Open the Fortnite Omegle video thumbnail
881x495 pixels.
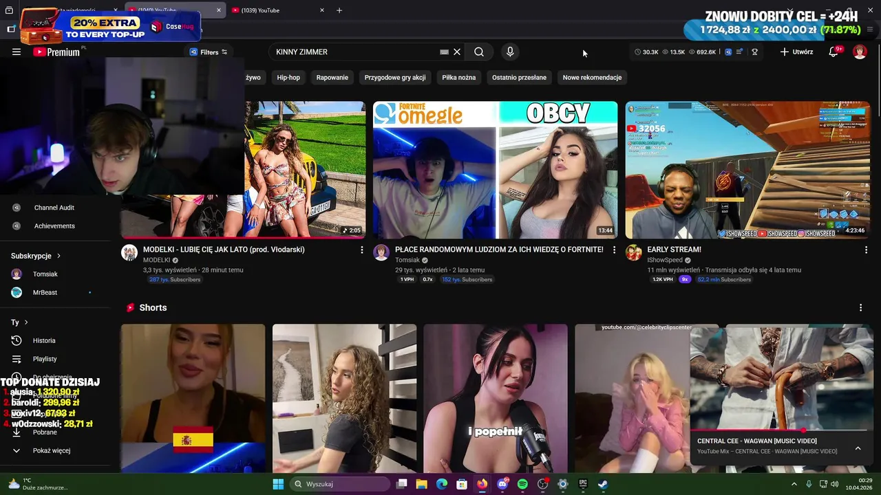click(x=496, y=170)
